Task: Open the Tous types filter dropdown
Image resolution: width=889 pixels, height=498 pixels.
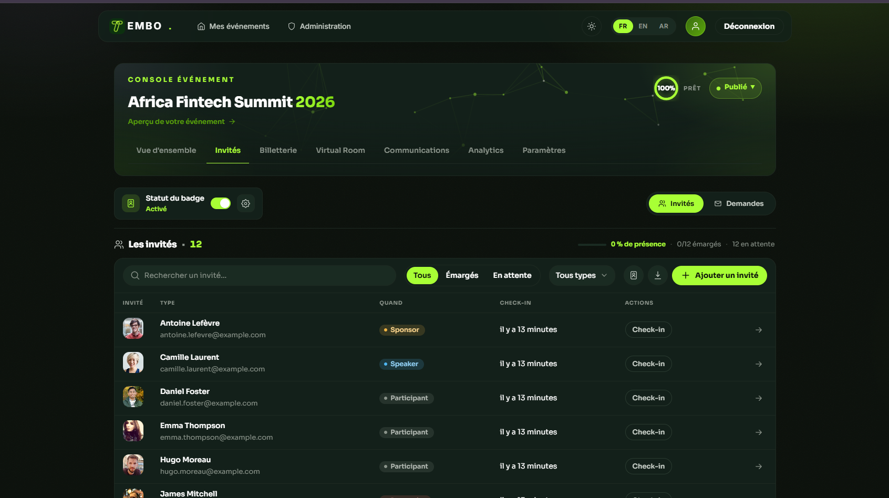Action: click(582, 275)
